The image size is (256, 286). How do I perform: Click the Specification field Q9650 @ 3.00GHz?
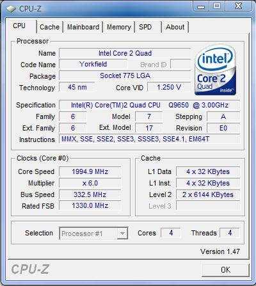150,105
